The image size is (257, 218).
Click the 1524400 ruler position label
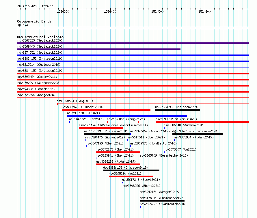[110, 12]
